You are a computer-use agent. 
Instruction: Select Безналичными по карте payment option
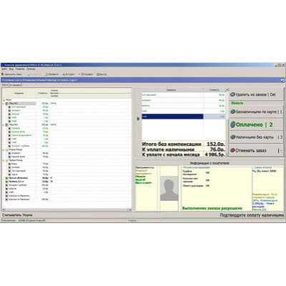(257, 112)
